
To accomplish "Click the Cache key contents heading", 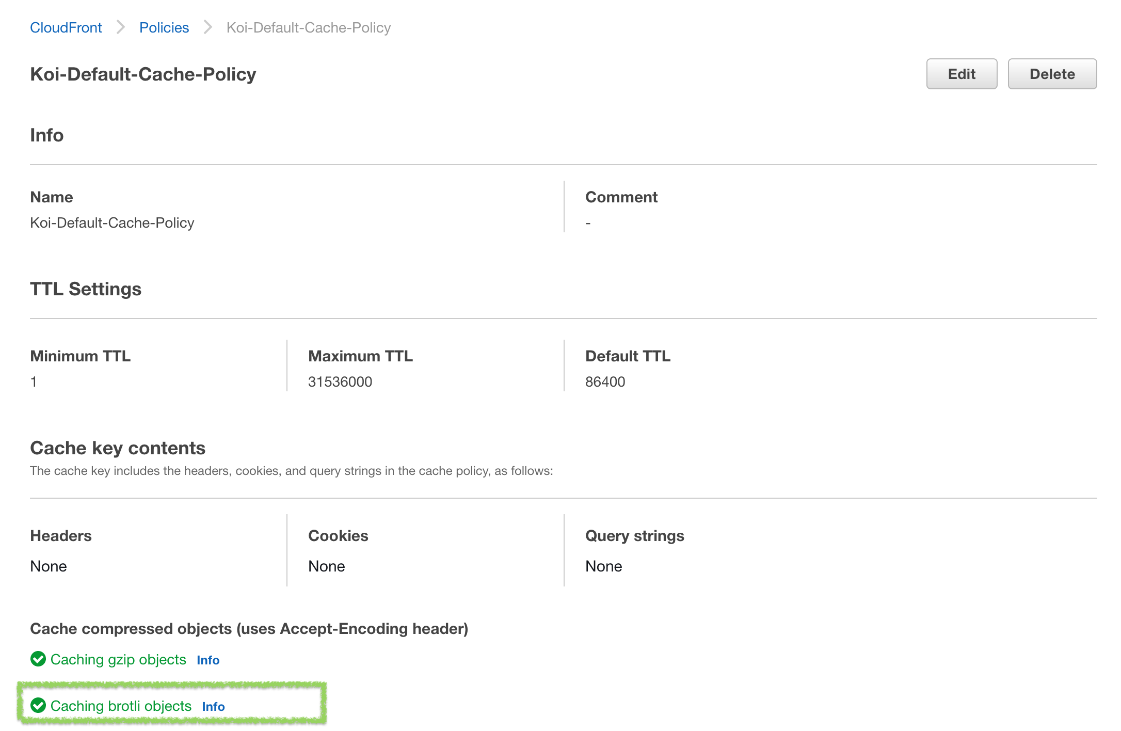I will point(118,448).
